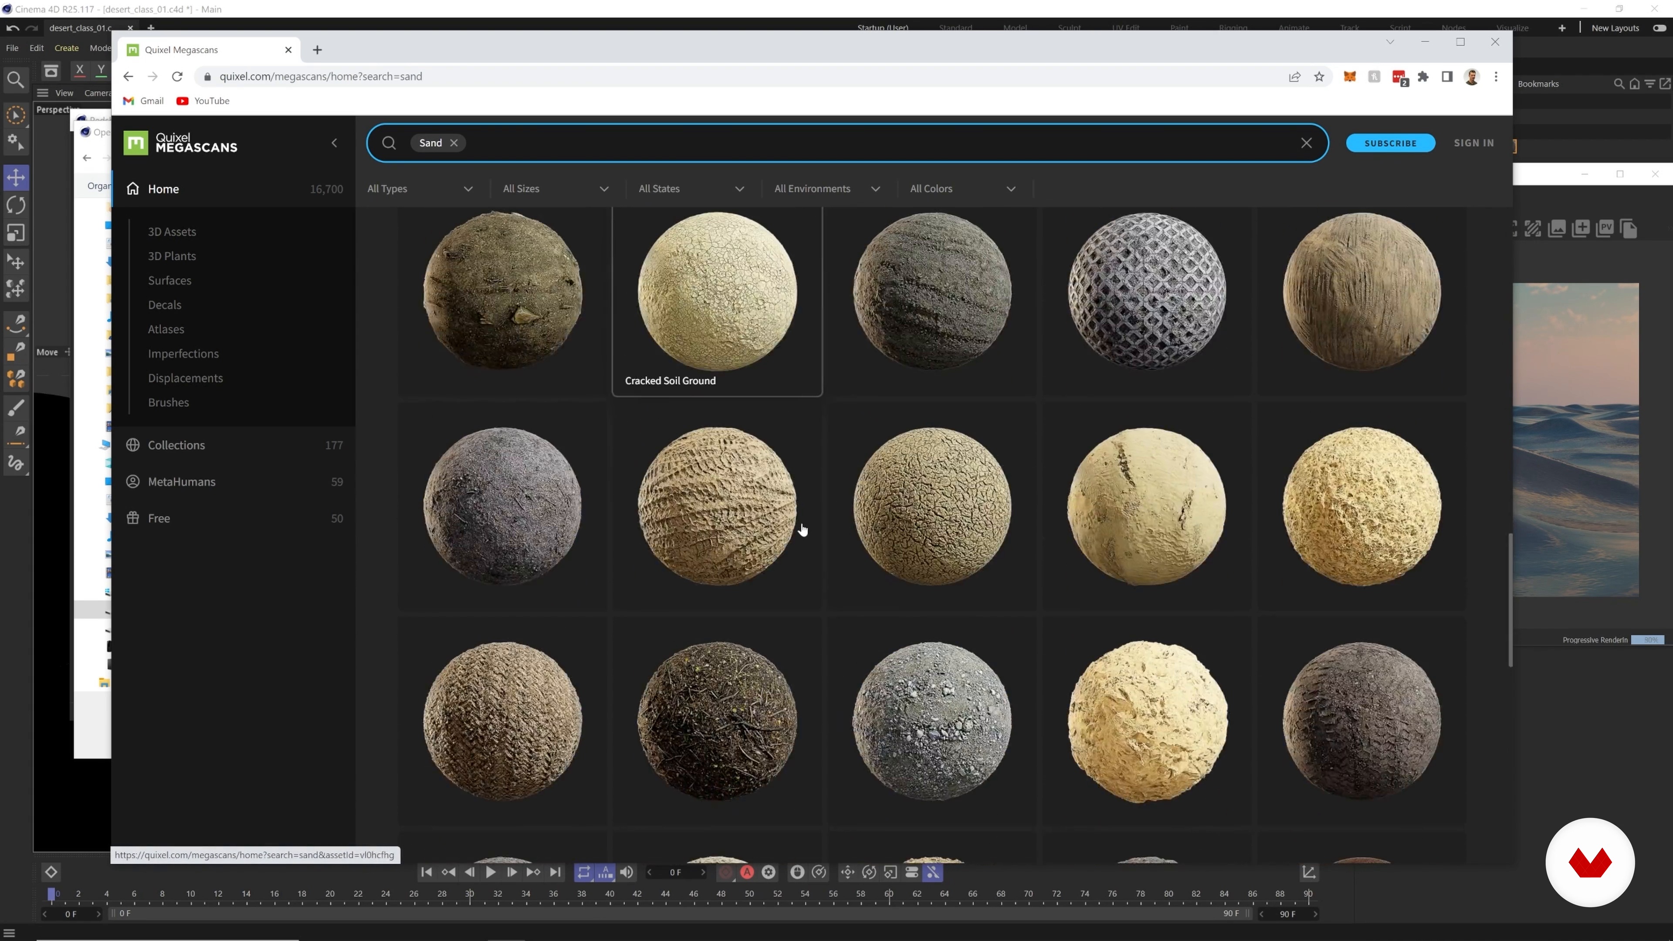Jump to the start of the timeline
1673x941 pixels.
coord(426,872)
